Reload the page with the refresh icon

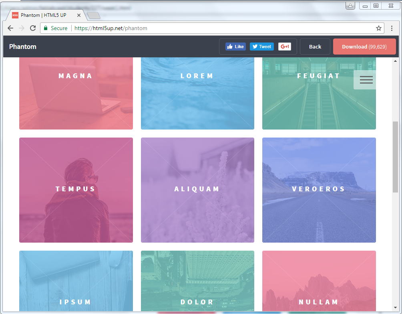(x=33, y=28)
